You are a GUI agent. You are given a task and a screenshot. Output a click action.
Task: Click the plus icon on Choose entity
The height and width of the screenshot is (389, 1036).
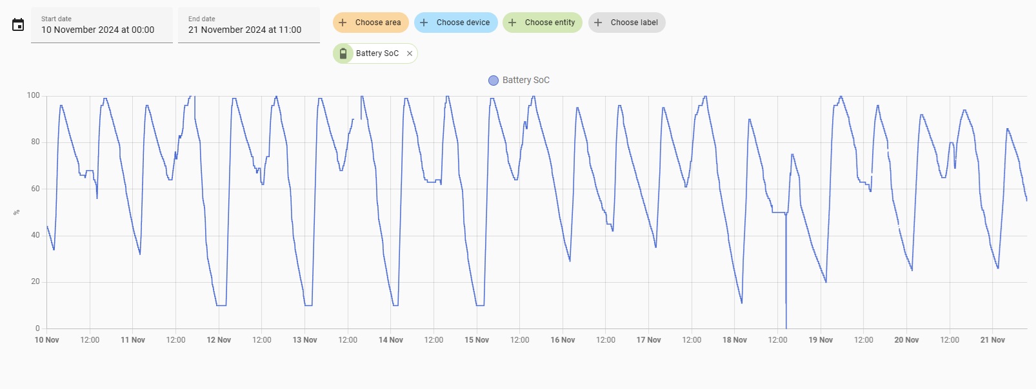(x=512, y=23)
